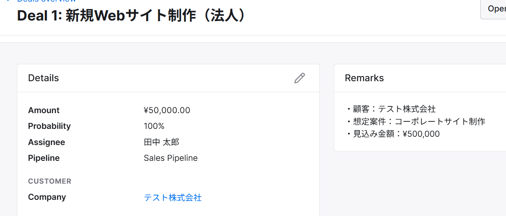Click the deal title heading

click(132, 16)
